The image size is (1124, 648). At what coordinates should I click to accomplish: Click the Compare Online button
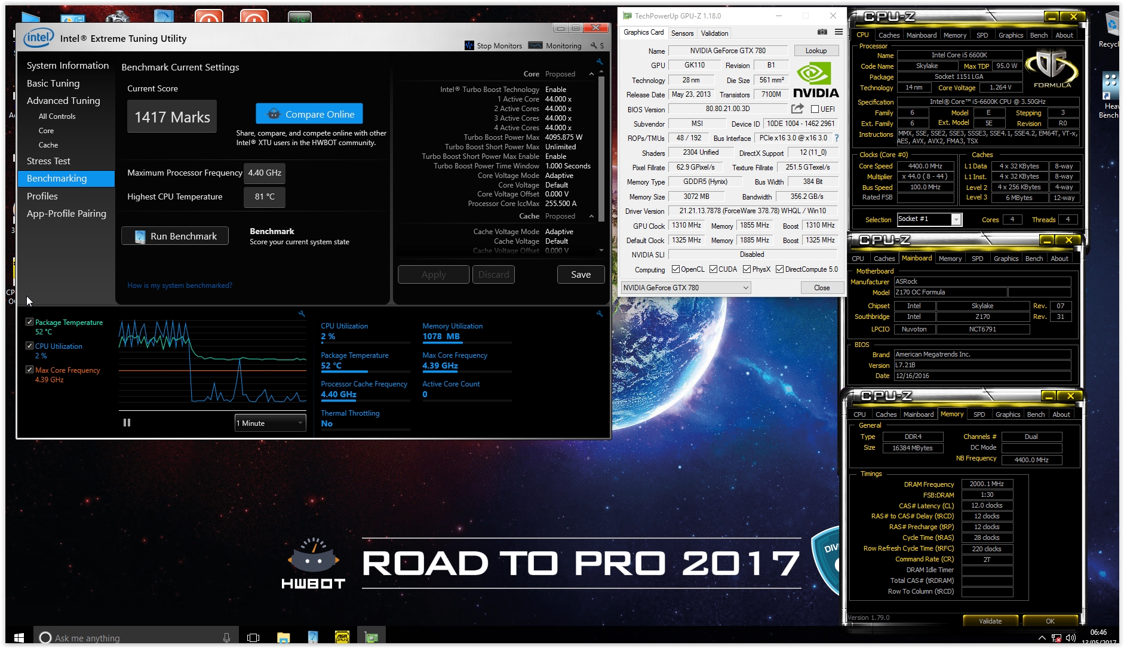pos(309,113)
